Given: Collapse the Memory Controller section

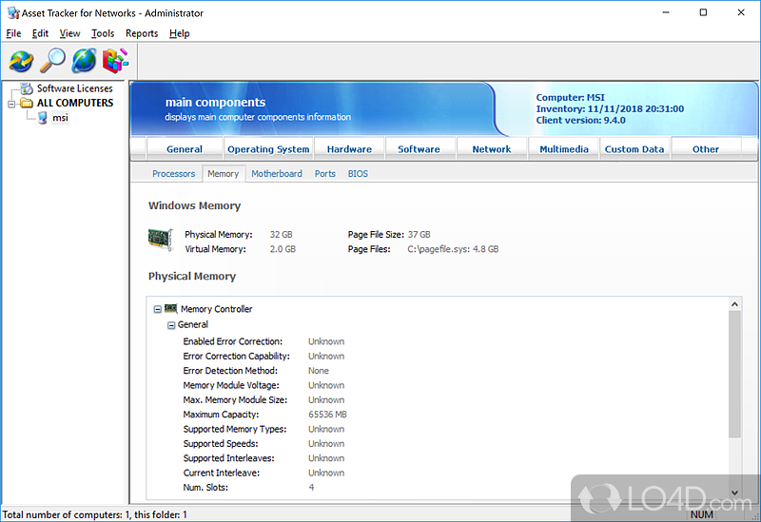Looking at the screenshot, I should tap(158, 310).
